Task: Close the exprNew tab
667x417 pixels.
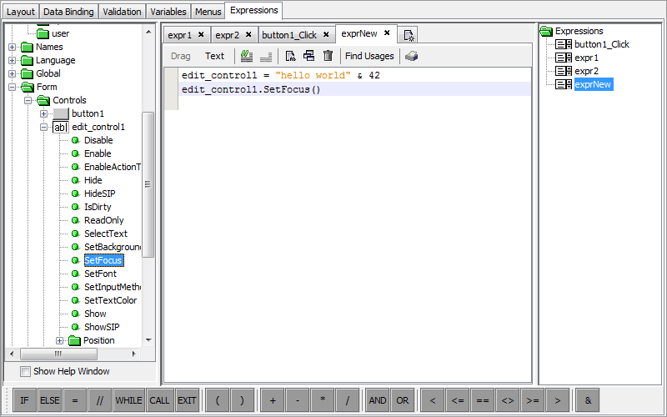Action: pos(387,34)
